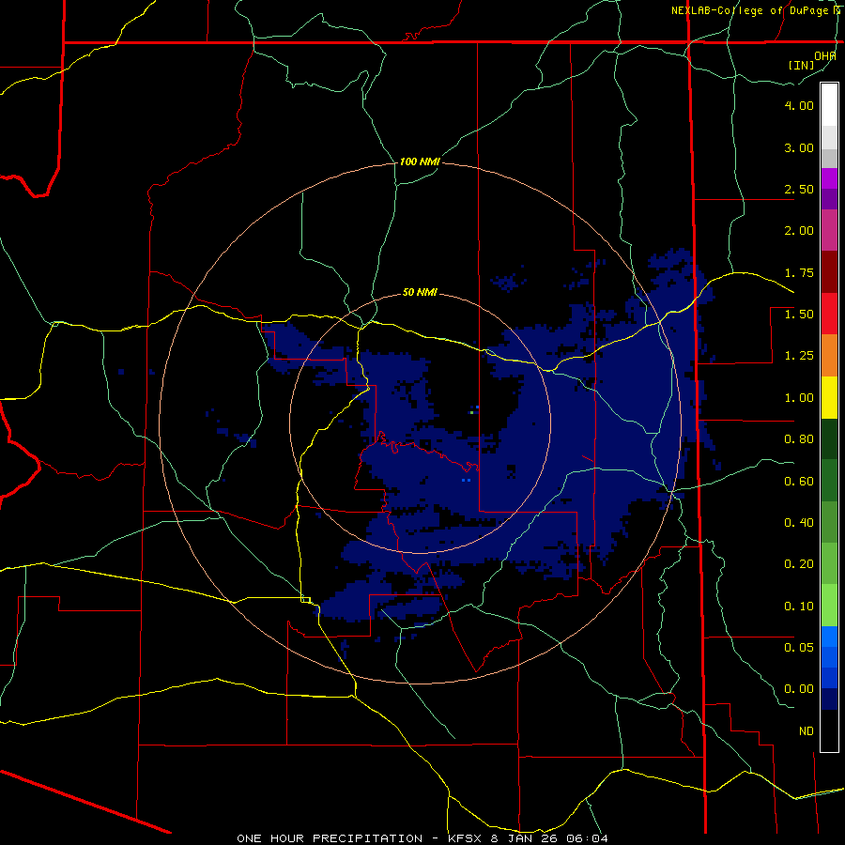Screen dimensions: 845x845
Task: Click the 100 NMI range ring label
Action: [420, 161]
